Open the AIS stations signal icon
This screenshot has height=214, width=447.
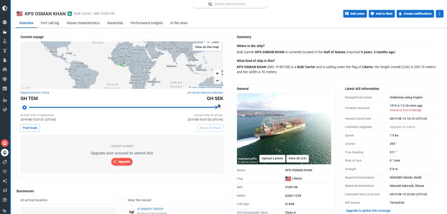(4, 69)
